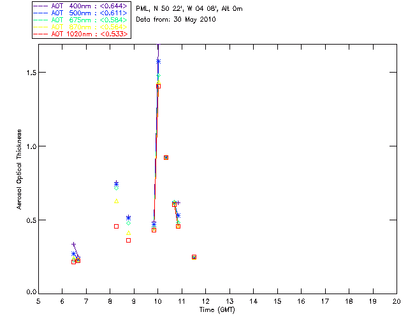408x326 pixels.
Task: Click the 'AOT 870nm : <0.564>' legend entry
Action: click(x=81, y=27)
